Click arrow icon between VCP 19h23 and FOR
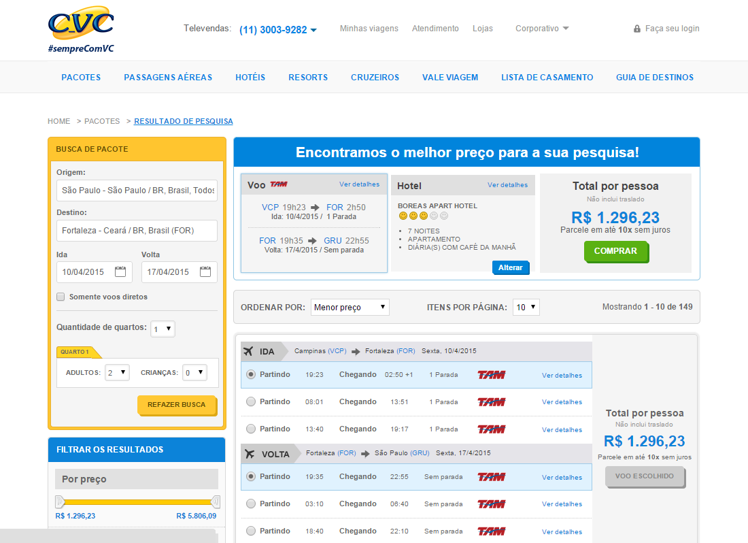This screenshot has width=748, height=543. click(315, 208)
